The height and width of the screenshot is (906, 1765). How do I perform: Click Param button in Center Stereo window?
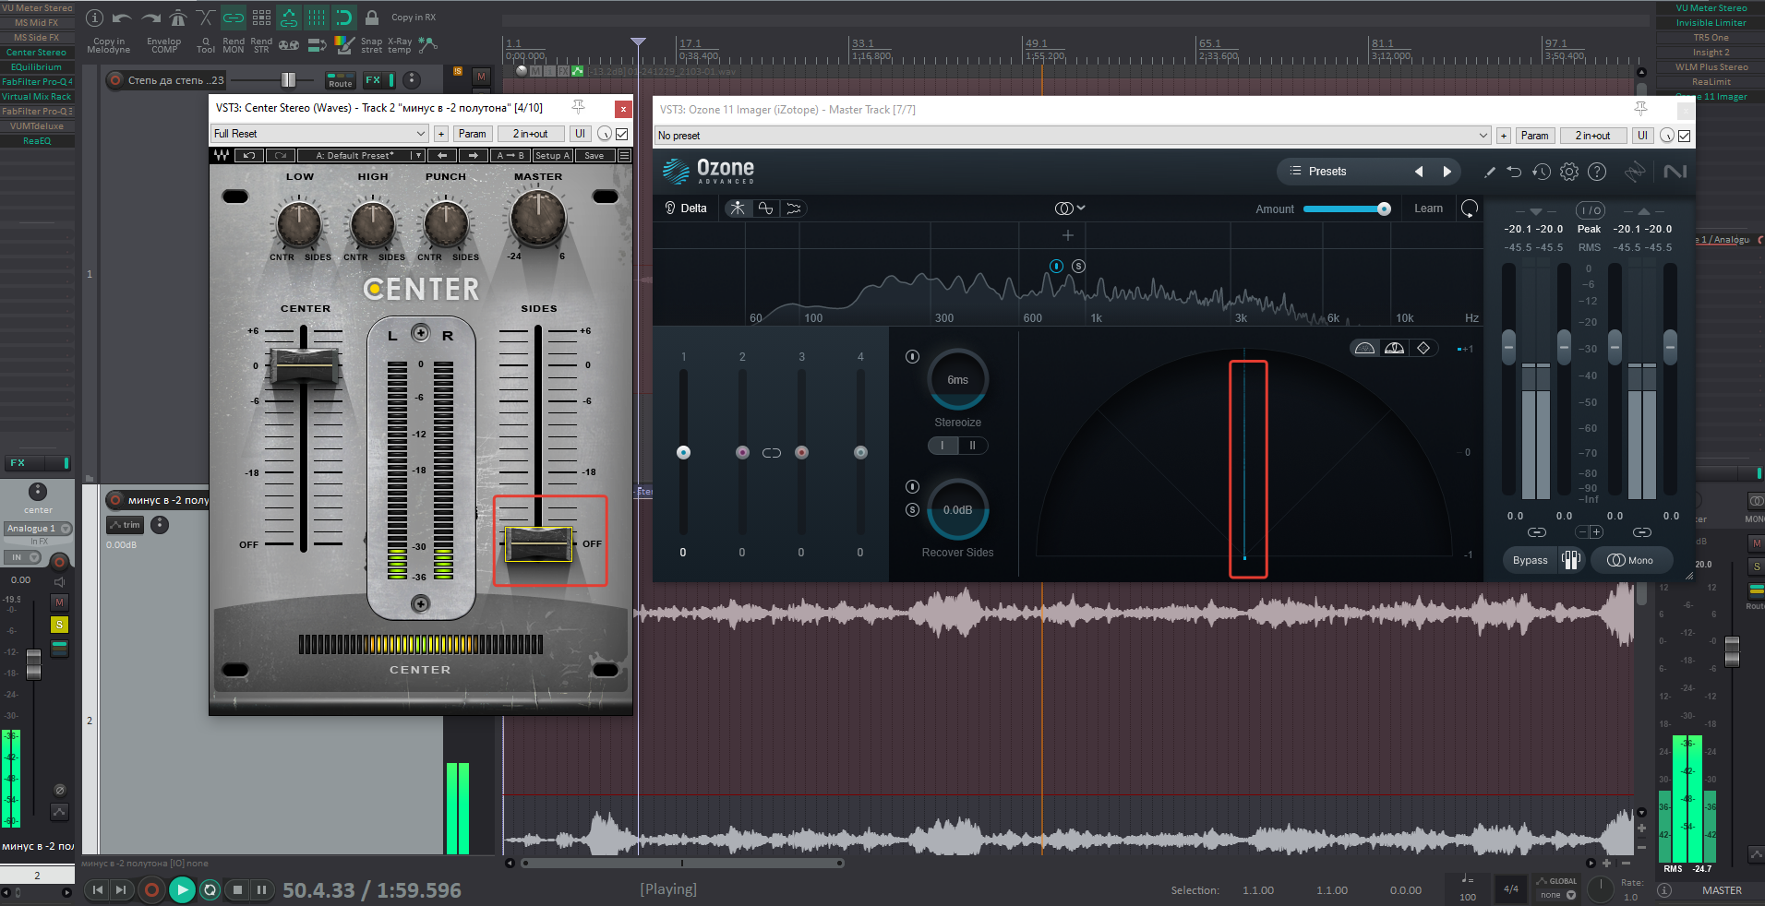coord(472,134)
